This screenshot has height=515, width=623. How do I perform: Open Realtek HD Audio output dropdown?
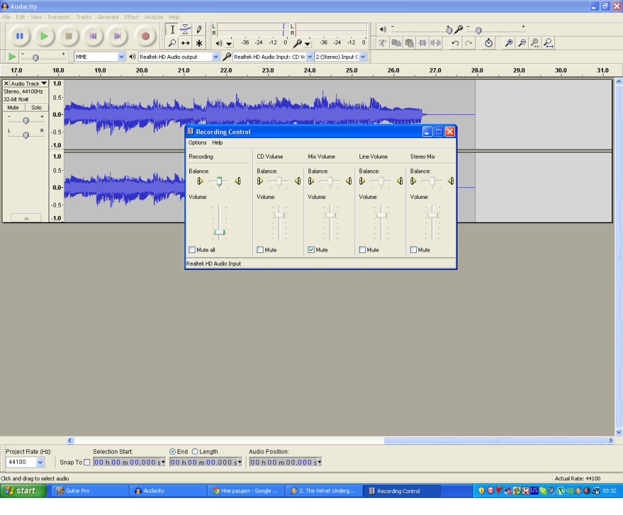(215, 57)
